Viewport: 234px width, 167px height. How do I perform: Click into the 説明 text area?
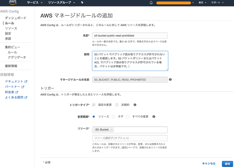(x=130, y=61)
